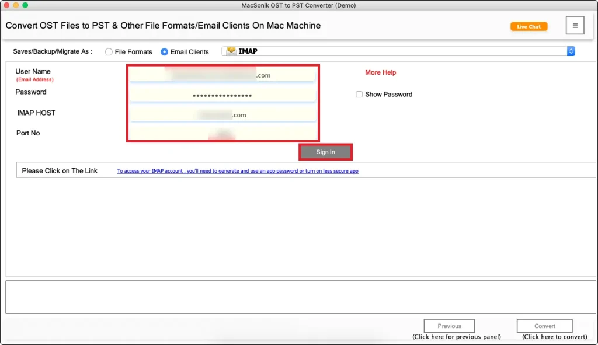The height and width of the screenshot is (345, 598).
Task: Minimize the window using yellow button
Action: [16, 5]
